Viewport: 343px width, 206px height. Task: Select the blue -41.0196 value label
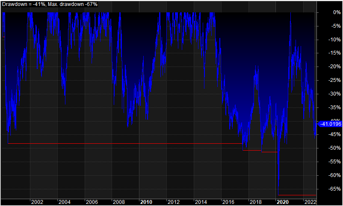(x=329, y=124)
